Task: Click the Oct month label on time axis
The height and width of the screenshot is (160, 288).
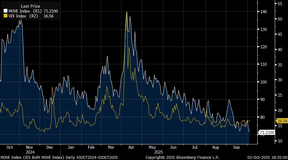Action: point(10,147)
